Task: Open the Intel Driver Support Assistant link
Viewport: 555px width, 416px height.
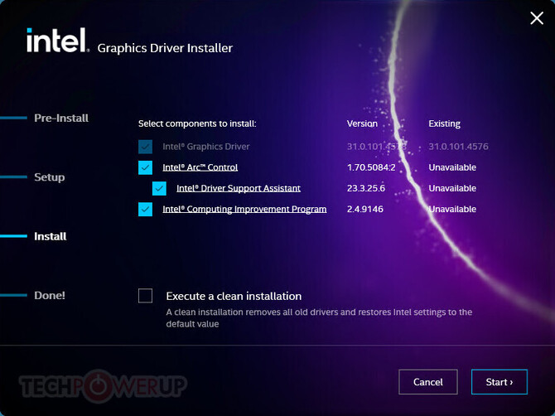Action: click(x=239, y=188)
